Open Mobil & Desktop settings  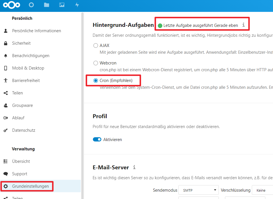pyautogui.click(x=28, y=68)
